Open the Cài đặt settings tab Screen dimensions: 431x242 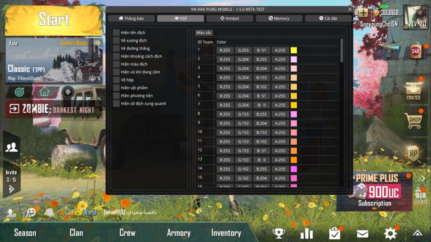[x=328, y=19]
